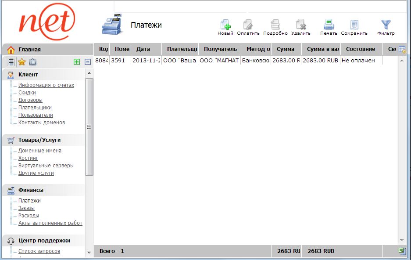Expand all menu sections with green plus
This screenshot has width=411, height=260.
tap(77, 62)
